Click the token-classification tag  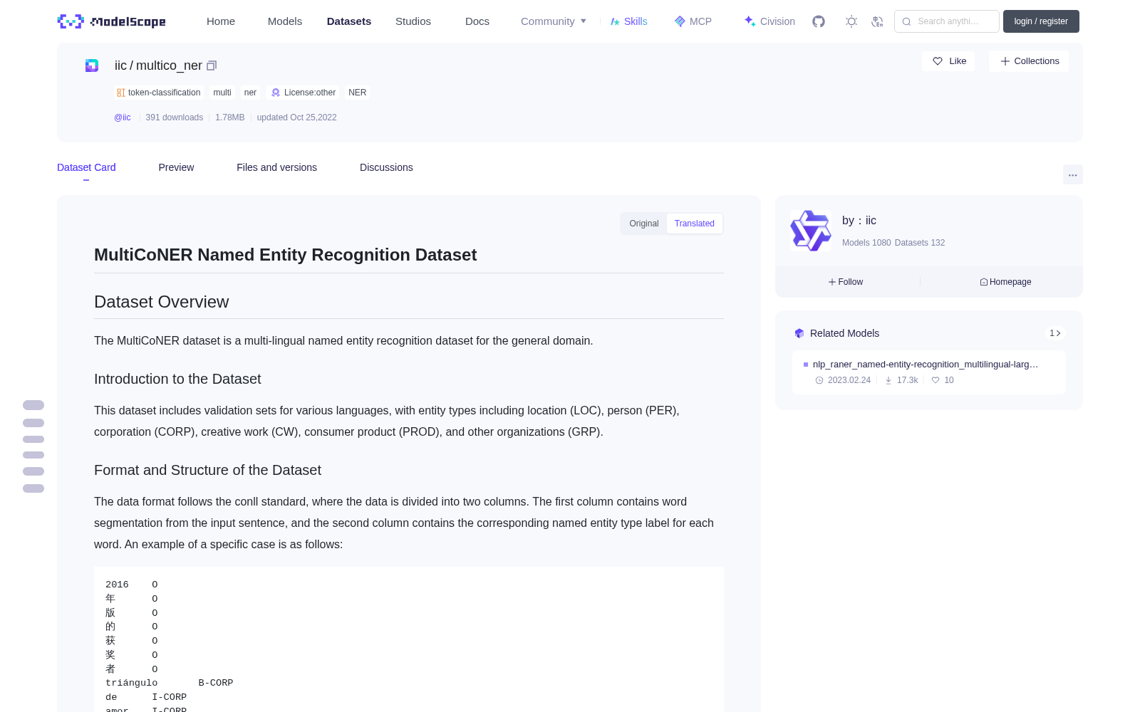[x=159, y=93]
